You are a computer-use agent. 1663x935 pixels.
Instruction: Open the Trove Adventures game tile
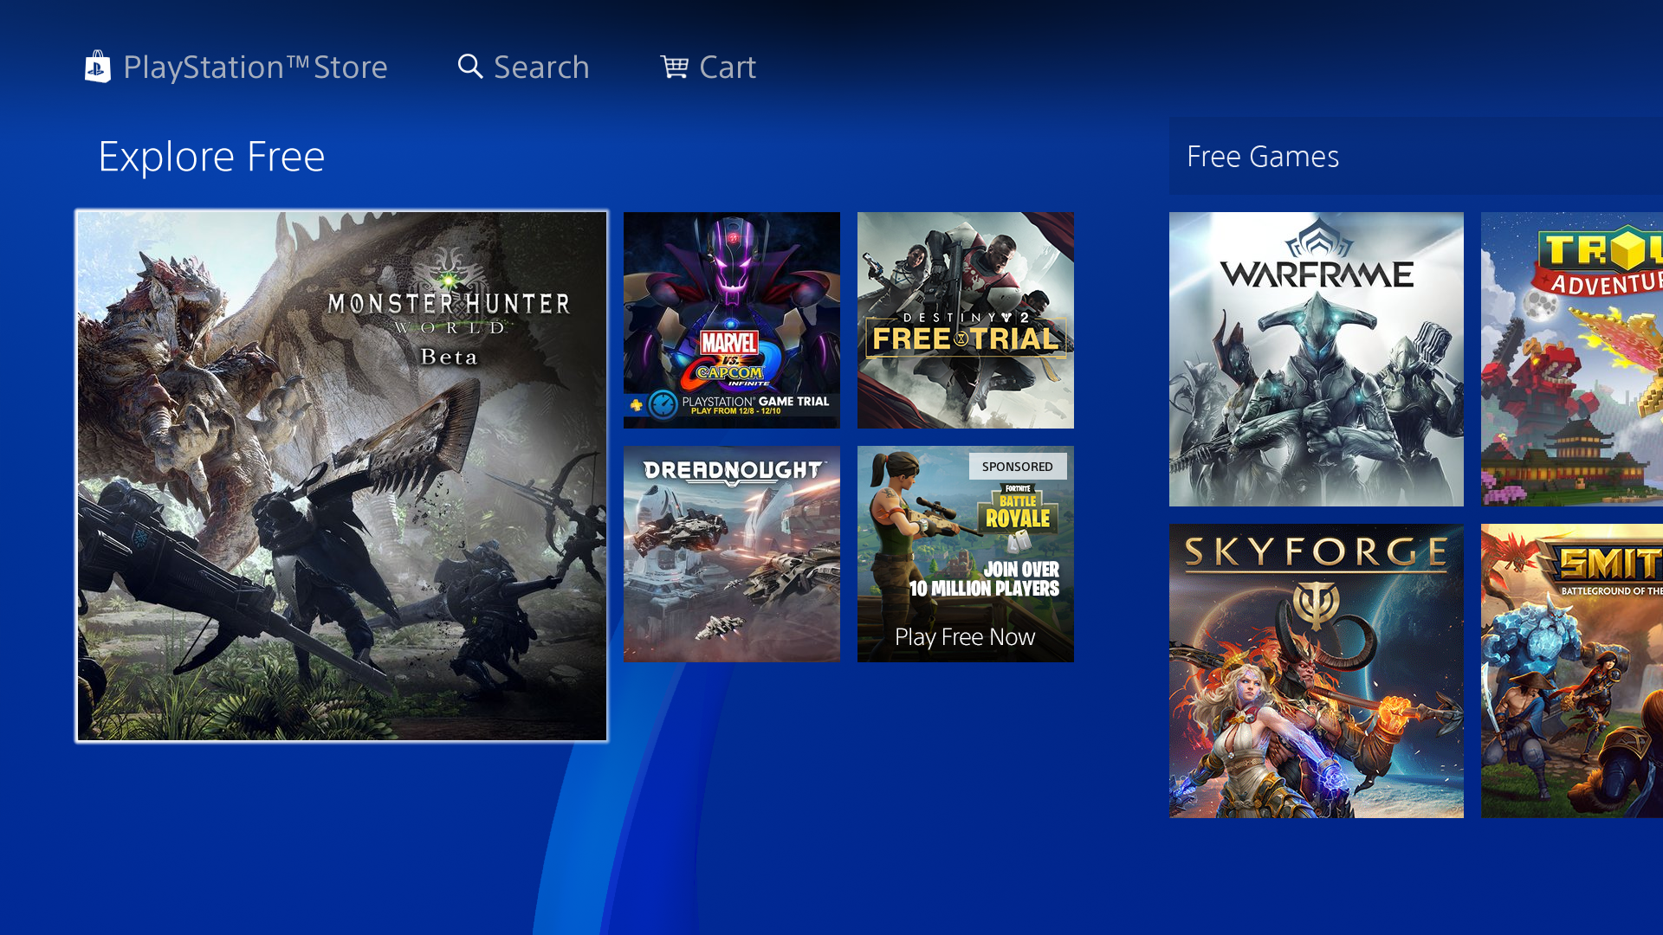pyautogui.click(x=1572, y=359)
